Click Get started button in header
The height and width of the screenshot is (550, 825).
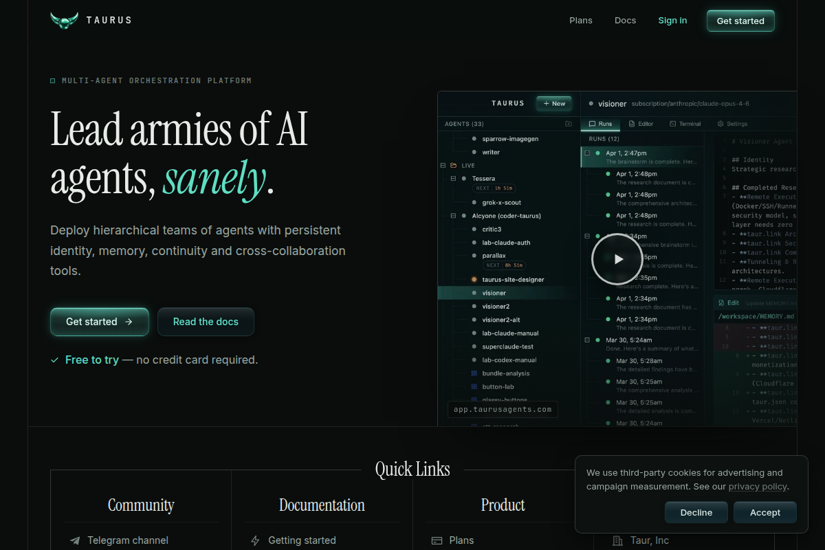740,21
